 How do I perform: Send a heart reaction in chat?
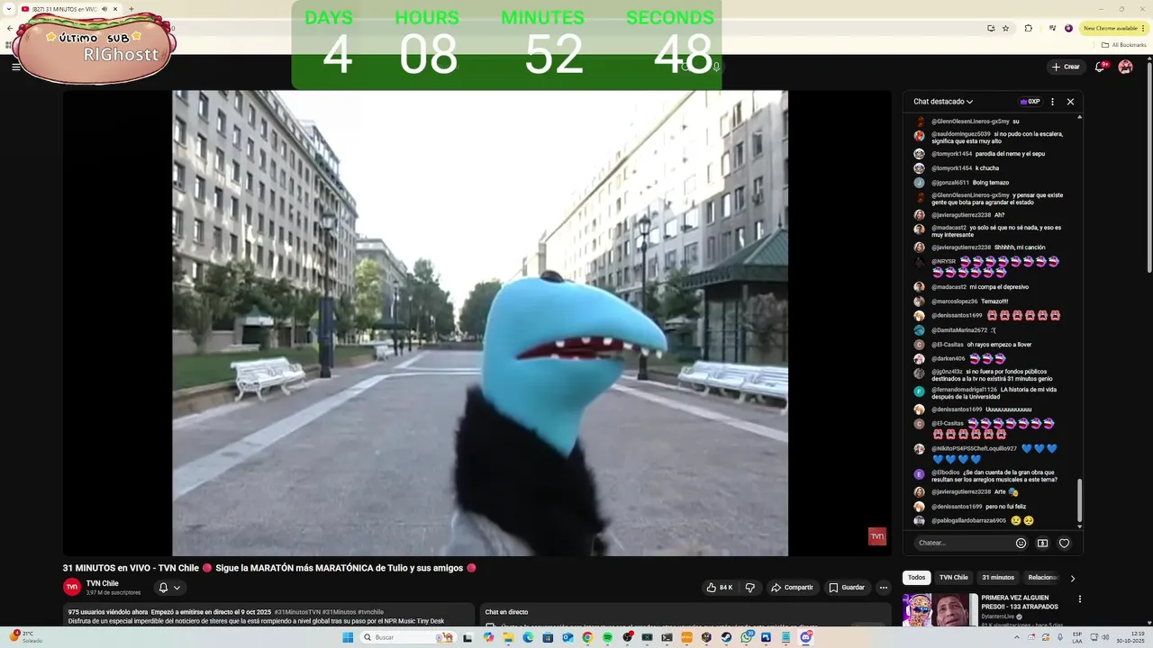coord(1064,543)
